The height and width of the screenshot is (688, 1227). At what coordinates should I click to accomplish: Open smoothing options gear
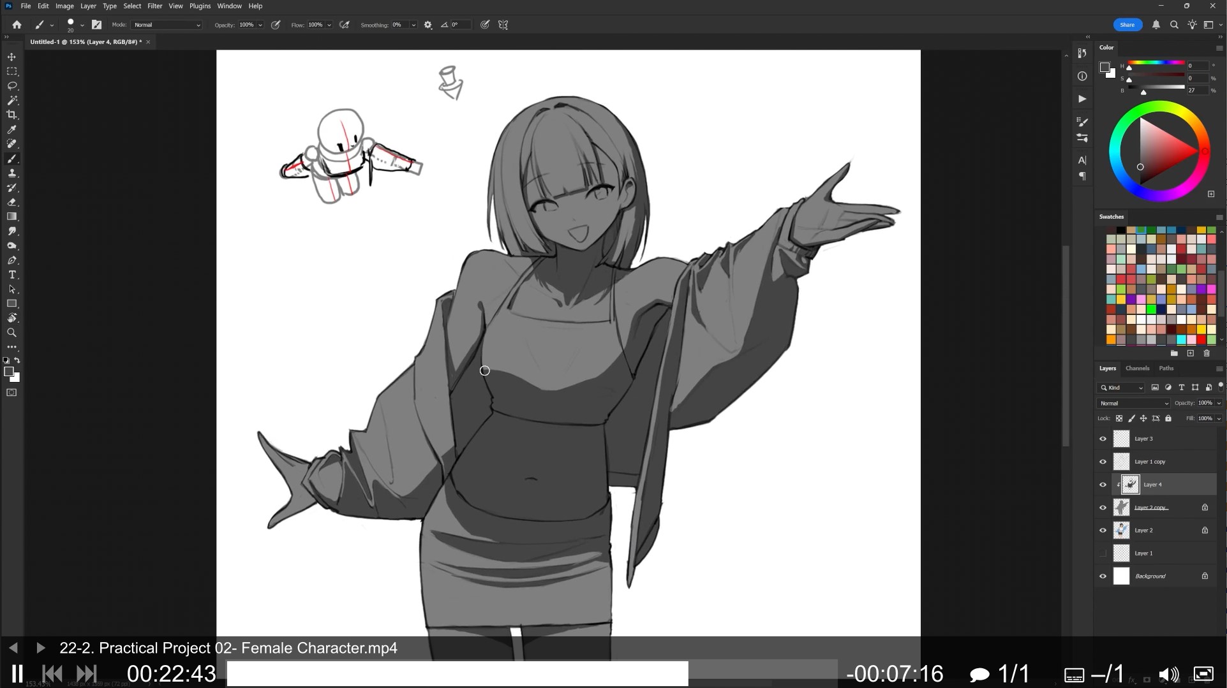coord(428,25)
